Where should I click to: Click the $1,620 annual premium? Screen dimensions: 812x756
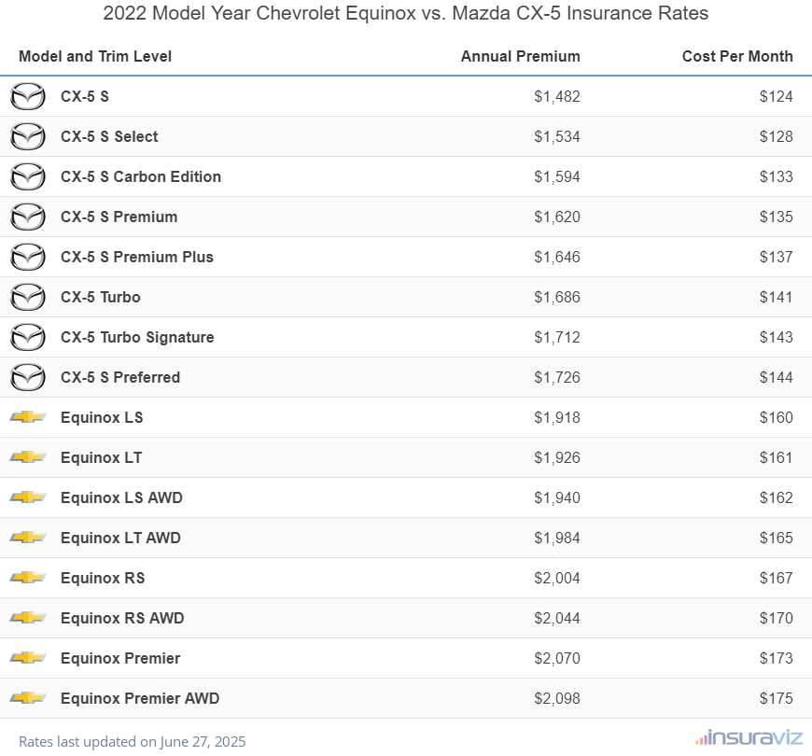pyautogui.click(x=557, y=217)
